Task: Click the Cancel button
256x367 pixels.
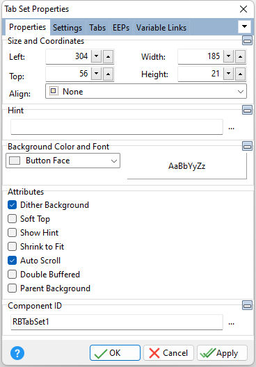Action: point(168,352)
